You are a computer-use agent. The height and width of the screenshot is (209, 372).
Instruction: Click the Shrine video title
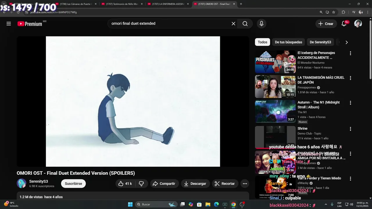point(303,128)
